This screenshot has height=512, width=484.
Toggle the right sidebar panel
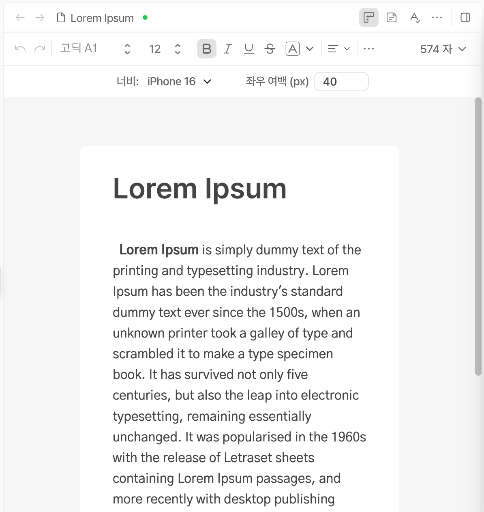point(465,17)
